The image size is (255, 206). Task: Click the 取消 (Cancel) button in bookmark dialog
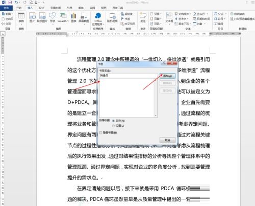(x=167, y=140)
